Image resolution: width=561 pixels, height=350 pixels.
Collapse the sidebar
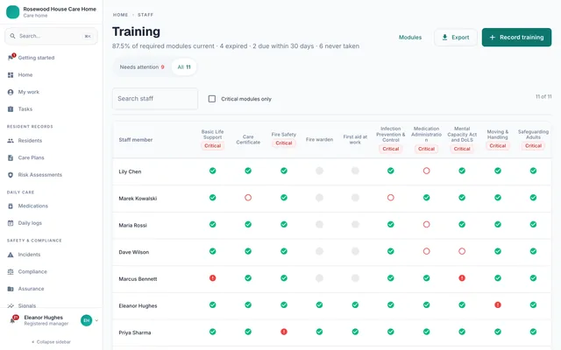click(51, 342)
